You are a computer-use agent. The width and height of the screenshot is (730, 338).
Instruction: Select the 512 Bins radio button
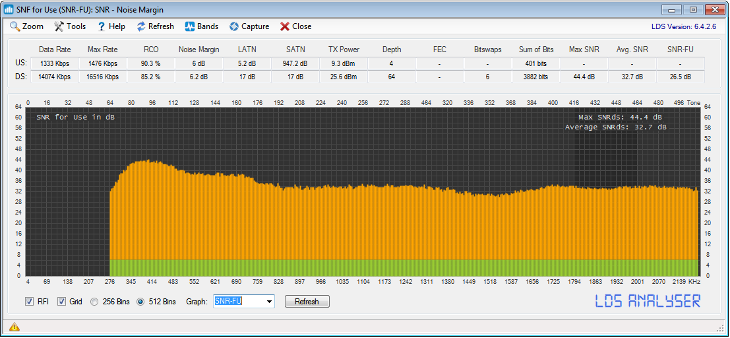click(140, 302)
